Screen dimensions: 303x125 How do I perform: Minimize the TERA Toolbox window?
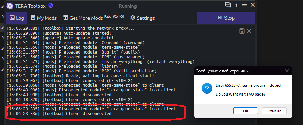(x=244, y=5)
